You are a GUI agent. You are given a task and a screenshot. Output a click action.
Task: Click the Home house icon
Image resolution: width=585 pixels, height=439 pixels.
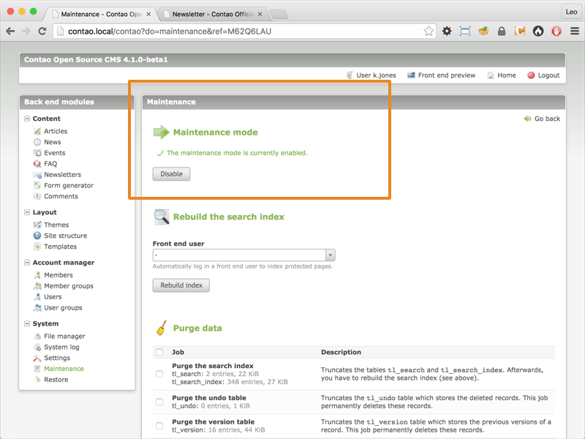click(491, 75)
